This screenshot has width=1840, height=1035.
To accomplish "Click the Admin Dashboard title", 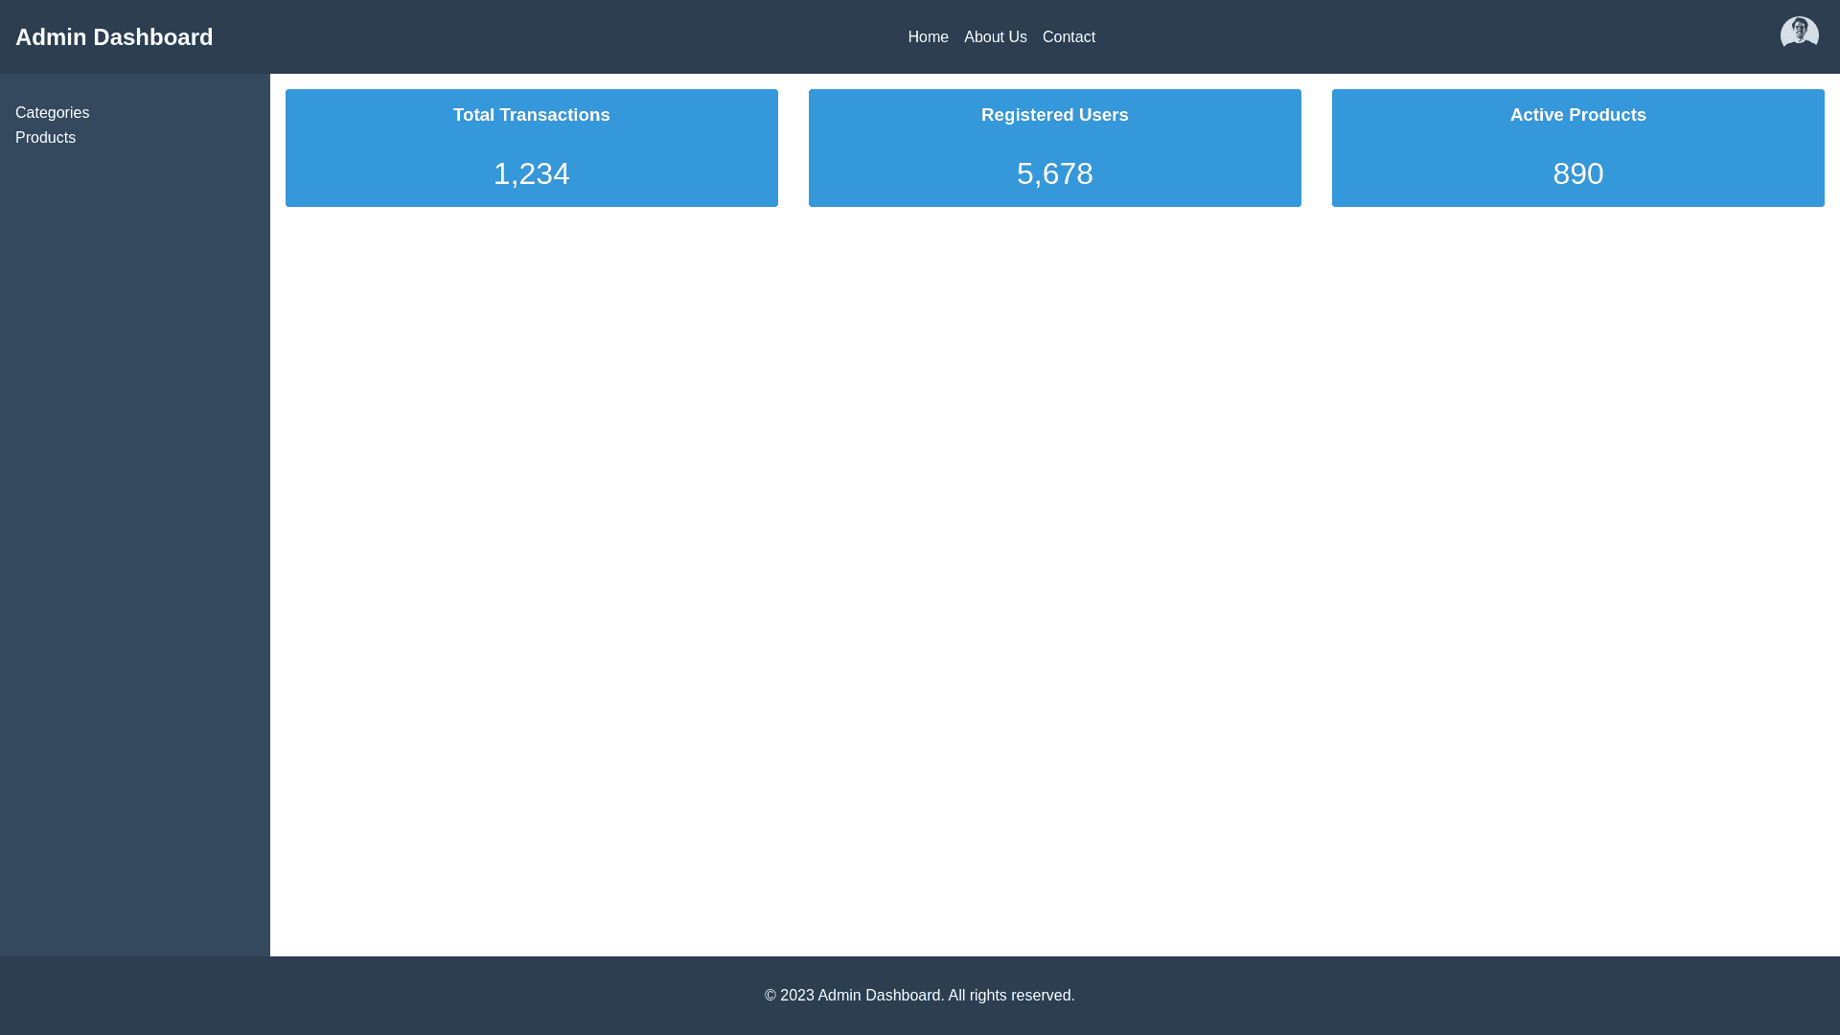I will coord(114,37).
